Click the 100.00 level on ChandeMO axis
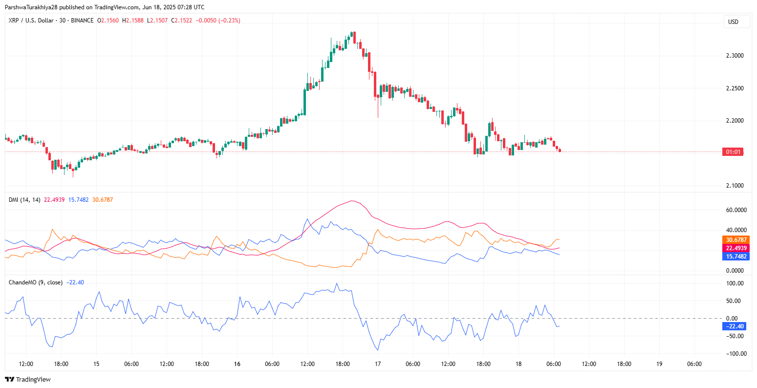This screenshot has height=388, width=757. (735, 283)
